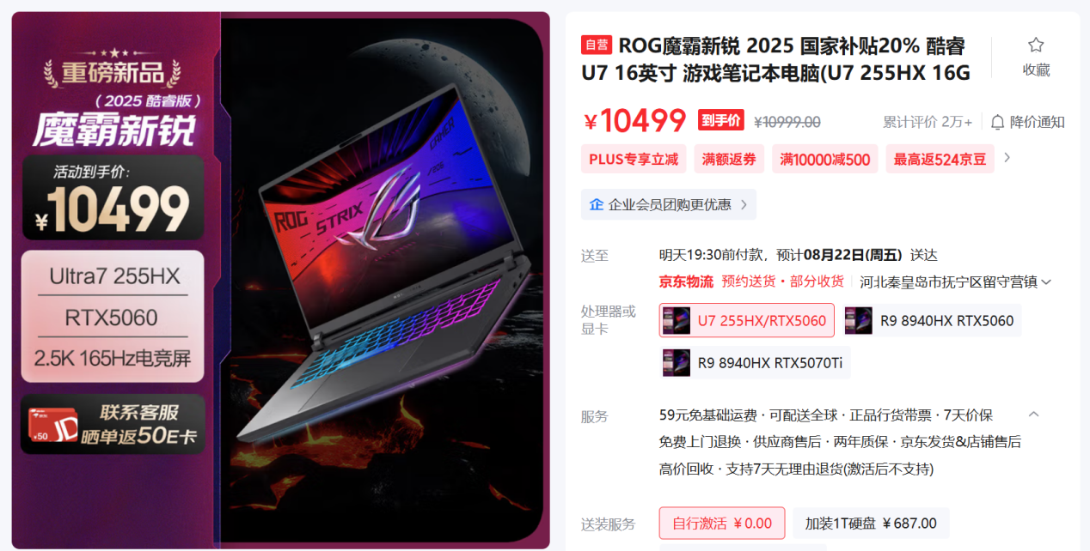Click the PLUS专享立减 promotion tag
The image size is (1090, 551).
634,159
